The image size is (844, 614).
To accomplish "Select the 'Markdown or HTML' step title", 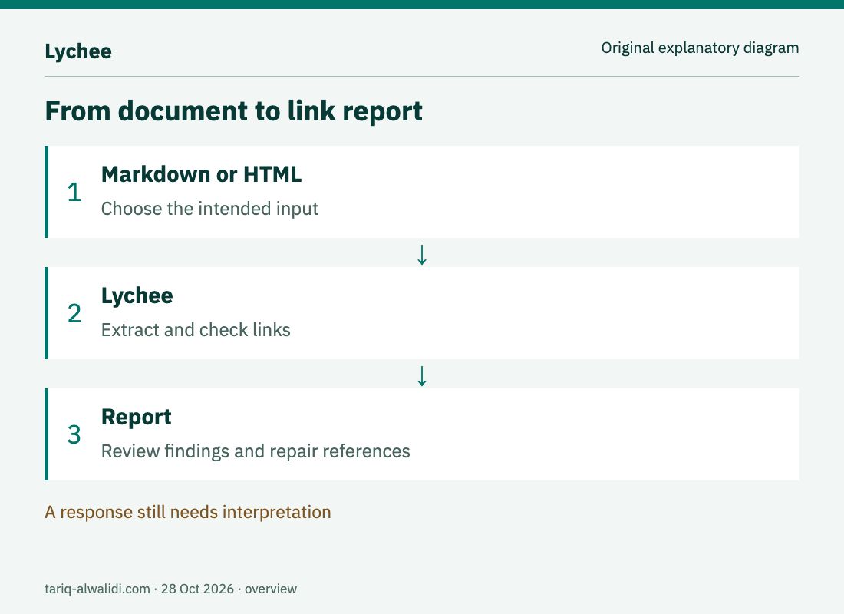I will point(201,174).
